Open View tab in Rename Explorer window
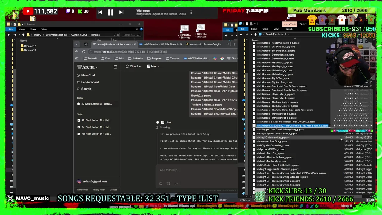The height and width of the screenshot is (215, 382). [44, 29]
